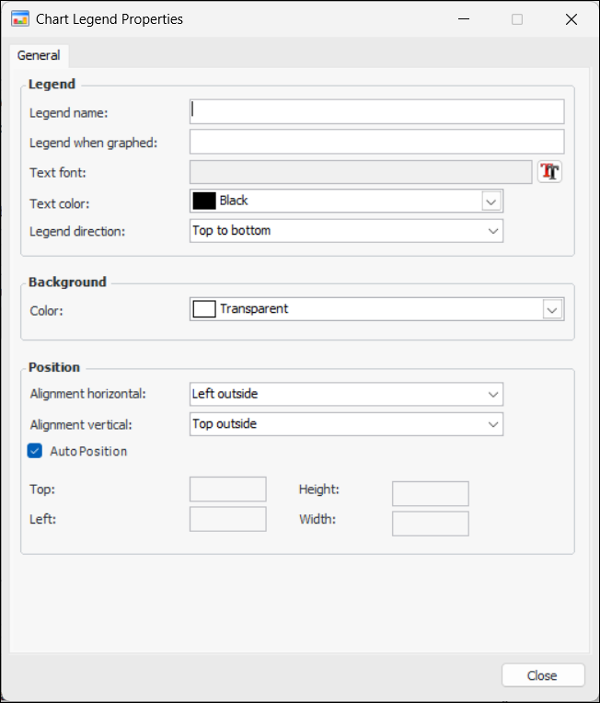The image size is (600, 703).
Task: Click the Chart Legend Properties window icon
Action: (19, 18)
